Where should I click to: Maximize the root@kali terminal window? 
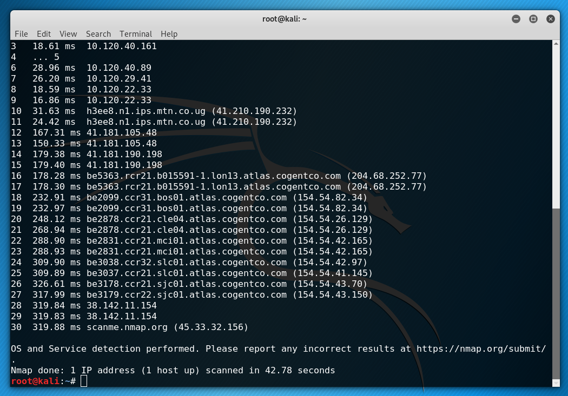coord(533,19)
